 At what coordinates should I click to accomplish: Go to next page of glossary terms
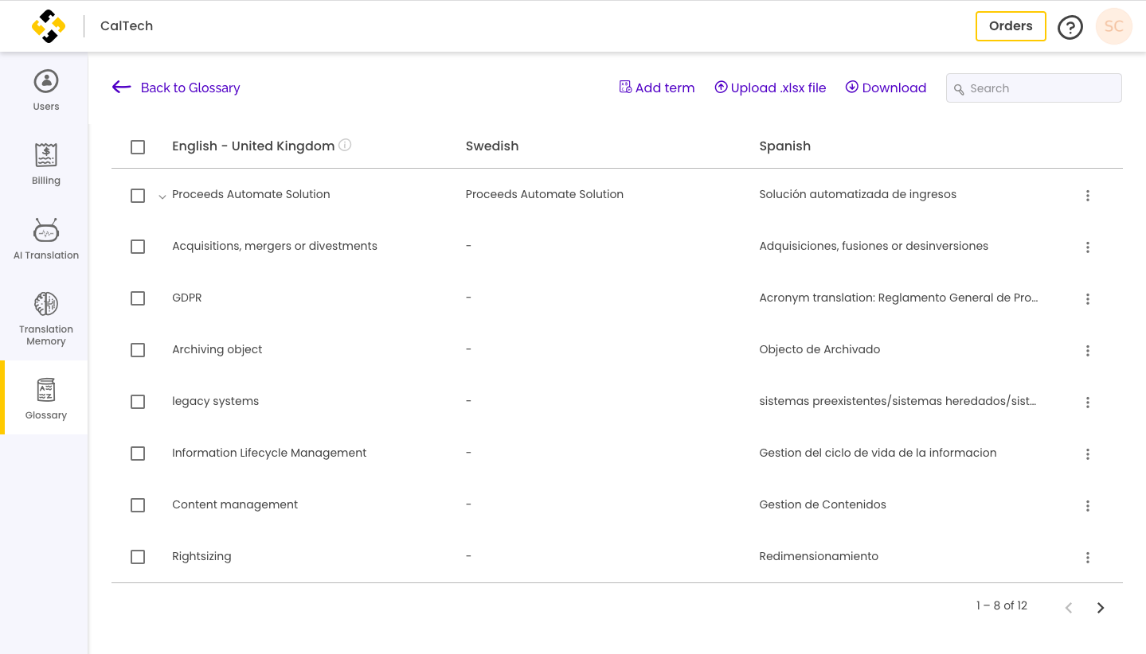(x=1101, y=608)
